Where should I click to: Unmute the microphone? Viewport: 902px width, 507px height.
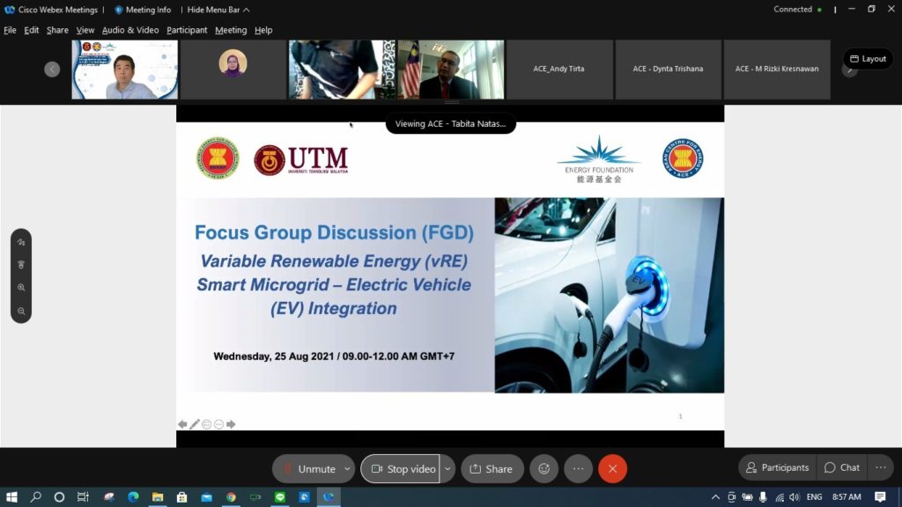(x=307, y=469)
